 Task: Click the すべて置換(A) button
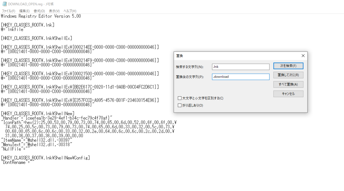pos(288,84)
